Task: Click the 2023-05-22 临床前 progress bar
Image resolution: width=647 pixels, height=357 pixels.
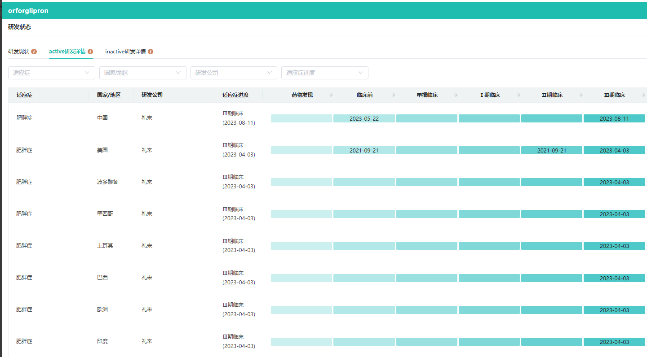Action: 364,118
